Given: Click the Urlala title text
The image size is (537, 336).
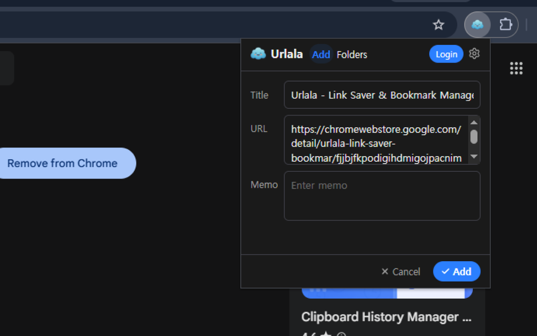Looking at the screenshot, I should [x=287, y=54].
